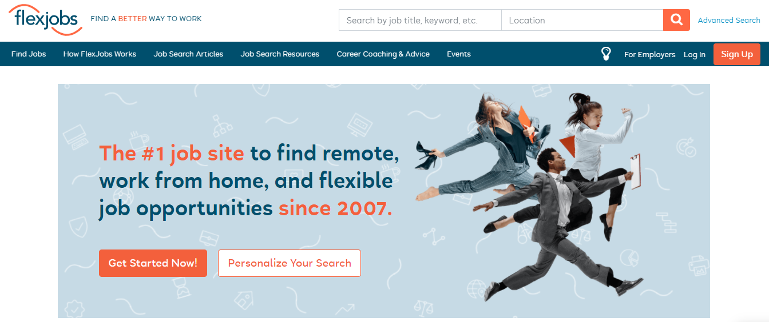Click the Get Started Now! button

(x=153, y=263)
